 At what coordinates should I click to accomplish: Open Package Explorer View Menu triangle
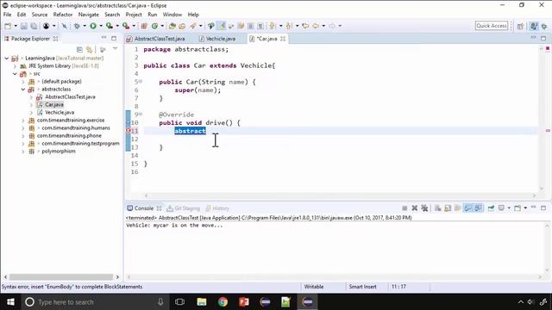[x=115, y=49]
